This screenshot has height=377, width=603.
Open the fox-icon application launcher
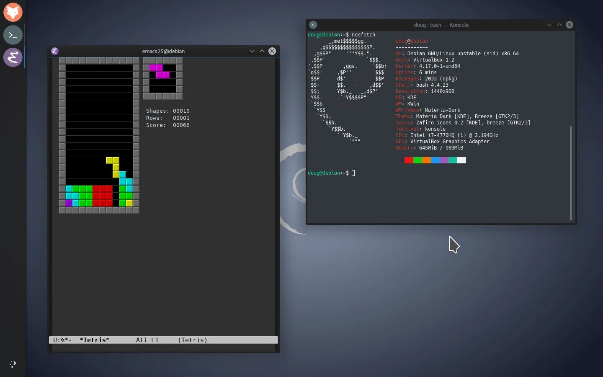[x=13, y=12]
